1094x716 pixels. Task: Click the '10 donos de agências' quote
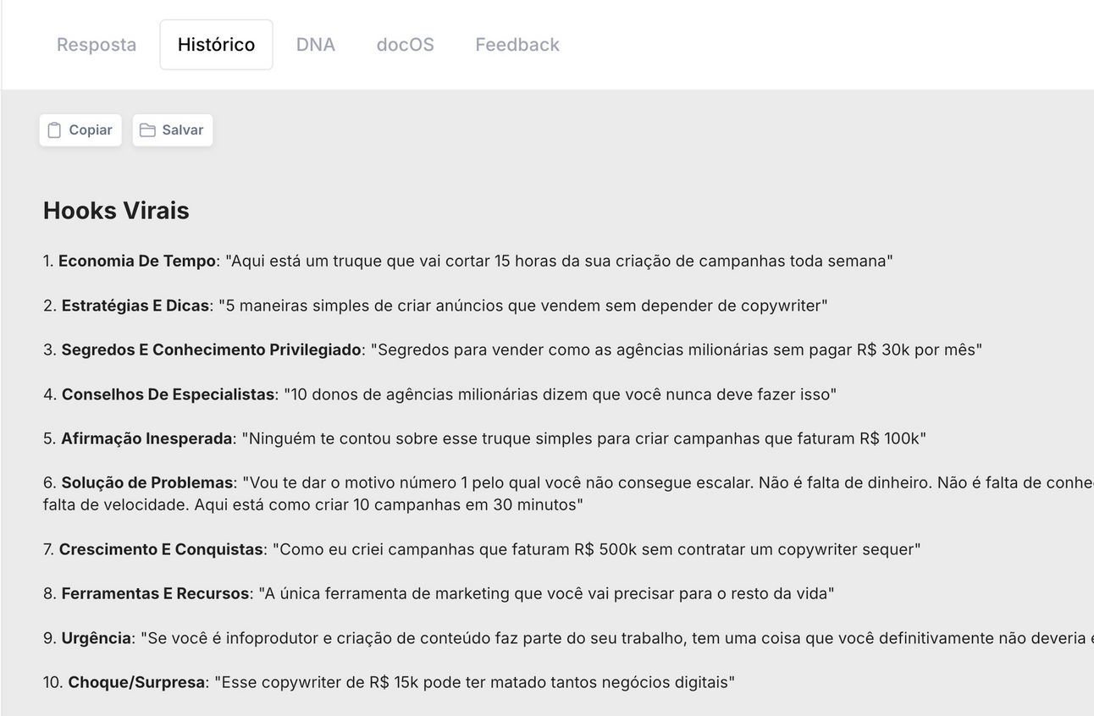coord(560,394)
